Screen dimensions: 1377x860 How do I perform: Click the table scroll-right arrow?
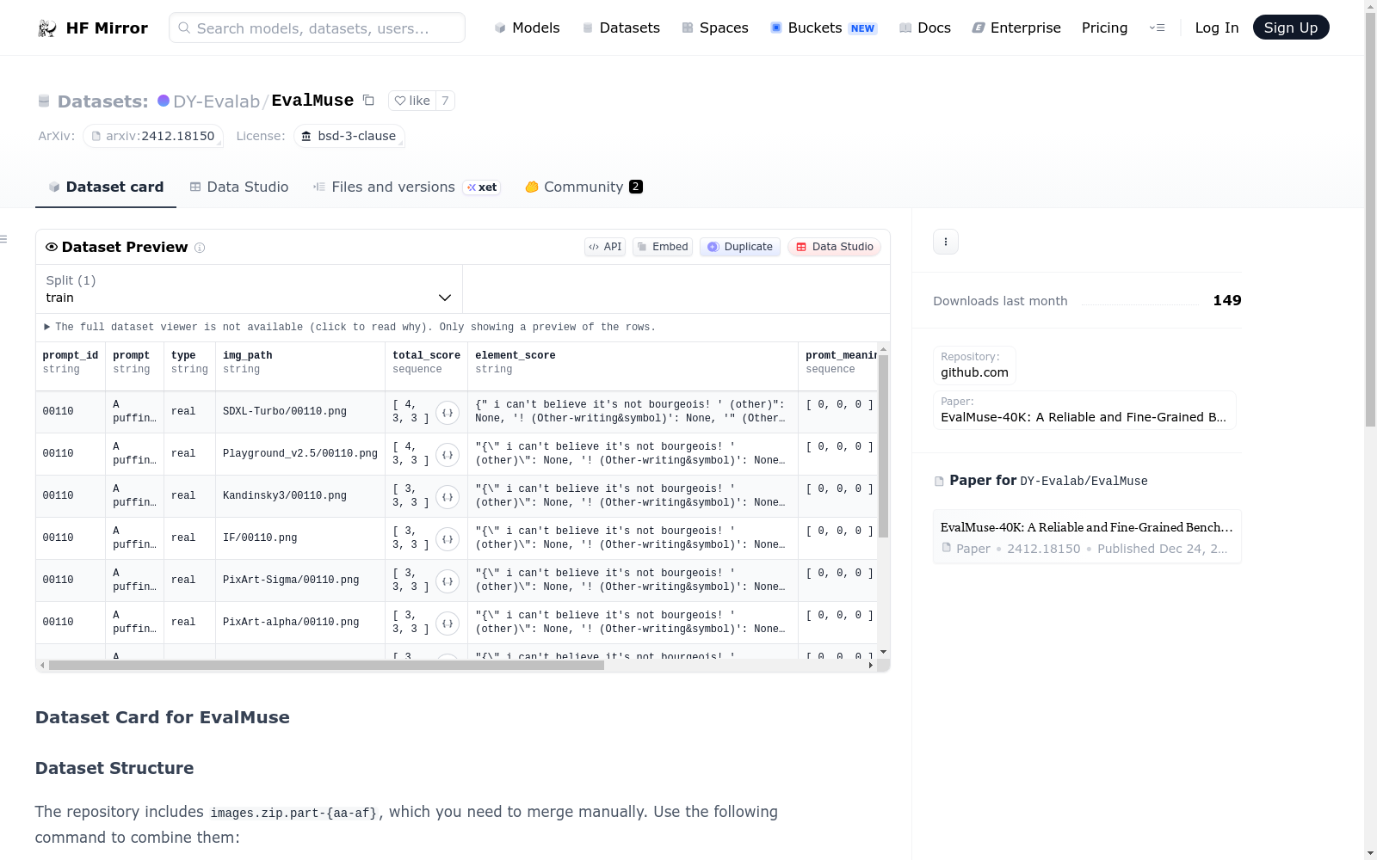(871, 665)
